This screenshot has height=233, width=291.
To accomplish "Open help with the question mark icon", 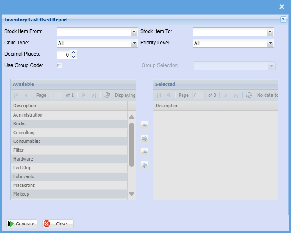I will click(x=283, y=20).
